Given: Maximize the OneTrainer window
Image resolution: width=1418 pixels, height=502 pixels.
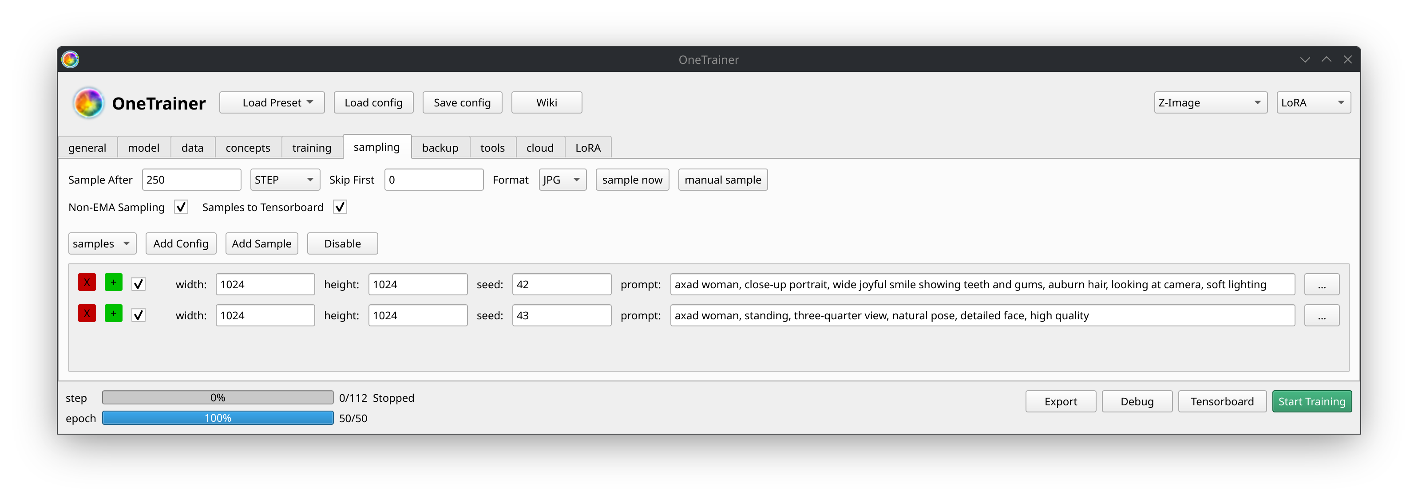Looking at the screenshot, I should coord(1327,59).
